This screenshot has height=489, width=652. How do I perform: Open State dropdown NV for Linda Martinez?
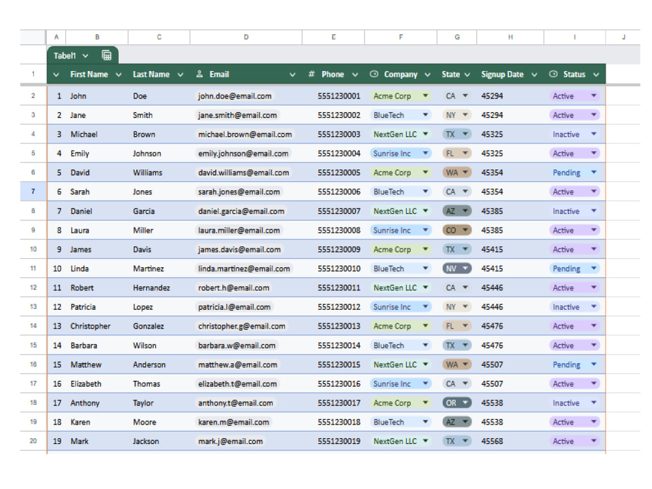[466, 268]
